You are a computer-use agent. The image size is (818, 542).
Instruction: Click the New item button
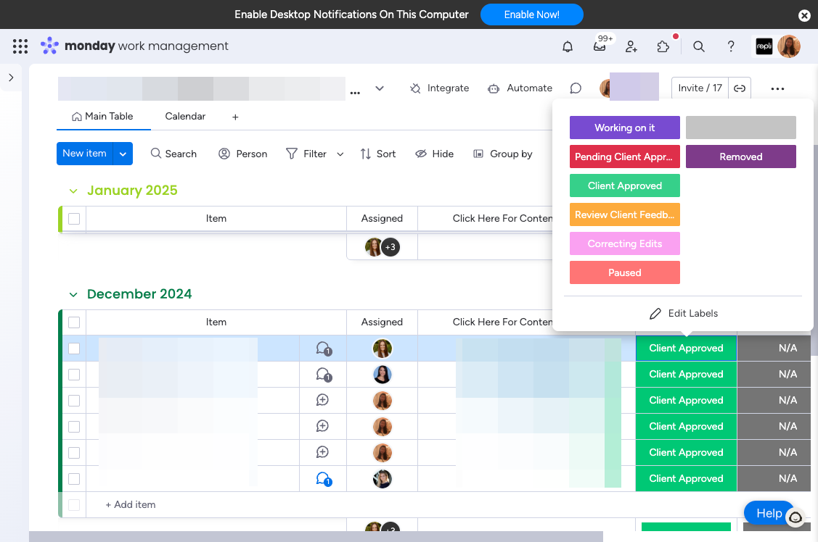click(84, 154)
